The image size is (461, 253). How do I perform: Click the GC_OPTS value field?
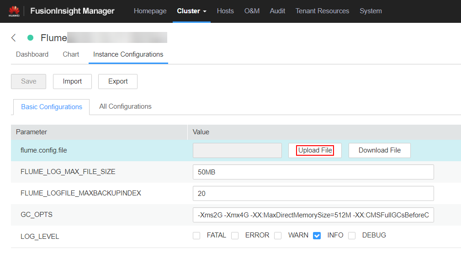tap(313, 215)
